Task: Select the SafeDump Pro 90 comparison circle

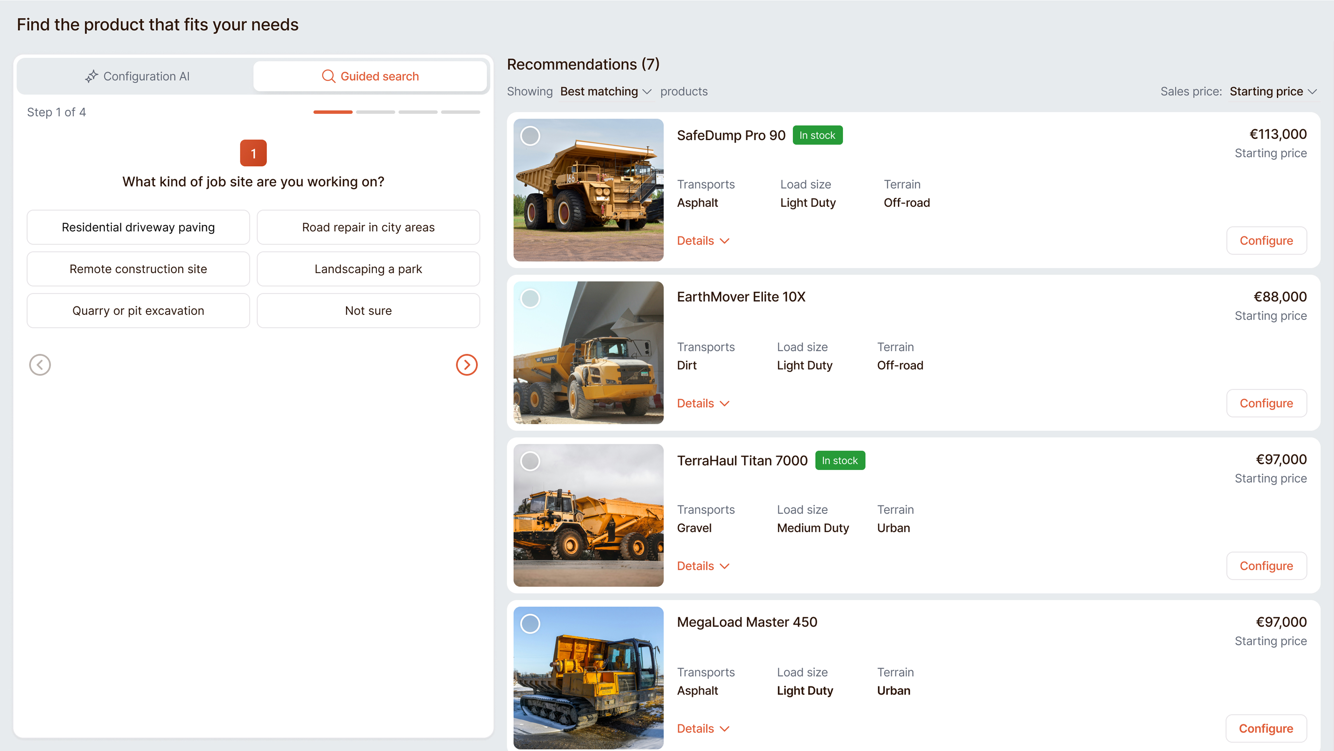Action: pyautogui.click(x=530, y=136)
